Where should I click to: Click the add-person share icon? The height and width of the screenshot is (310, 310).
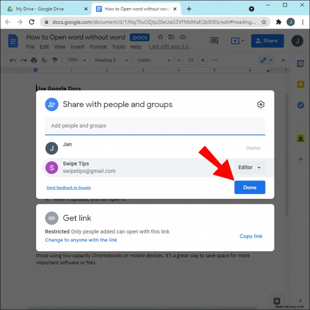(52, 104)
